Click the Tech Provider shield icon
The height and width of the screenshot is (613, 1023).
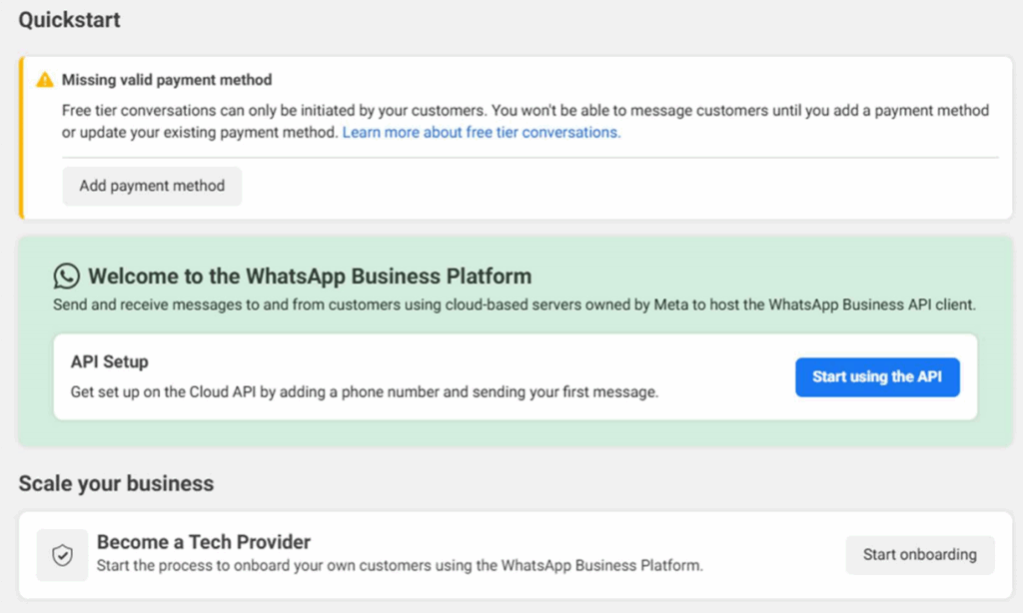click(62, 555)
